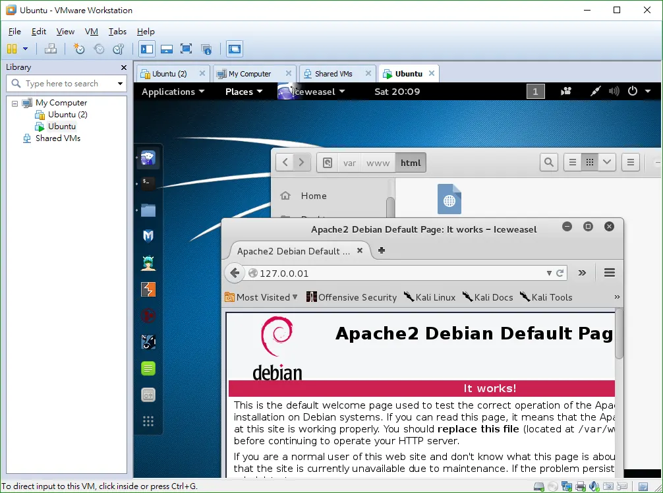Open the Kali Docs bookmark
The width and height of the screenshot is (663, 493).
[488, 297]
